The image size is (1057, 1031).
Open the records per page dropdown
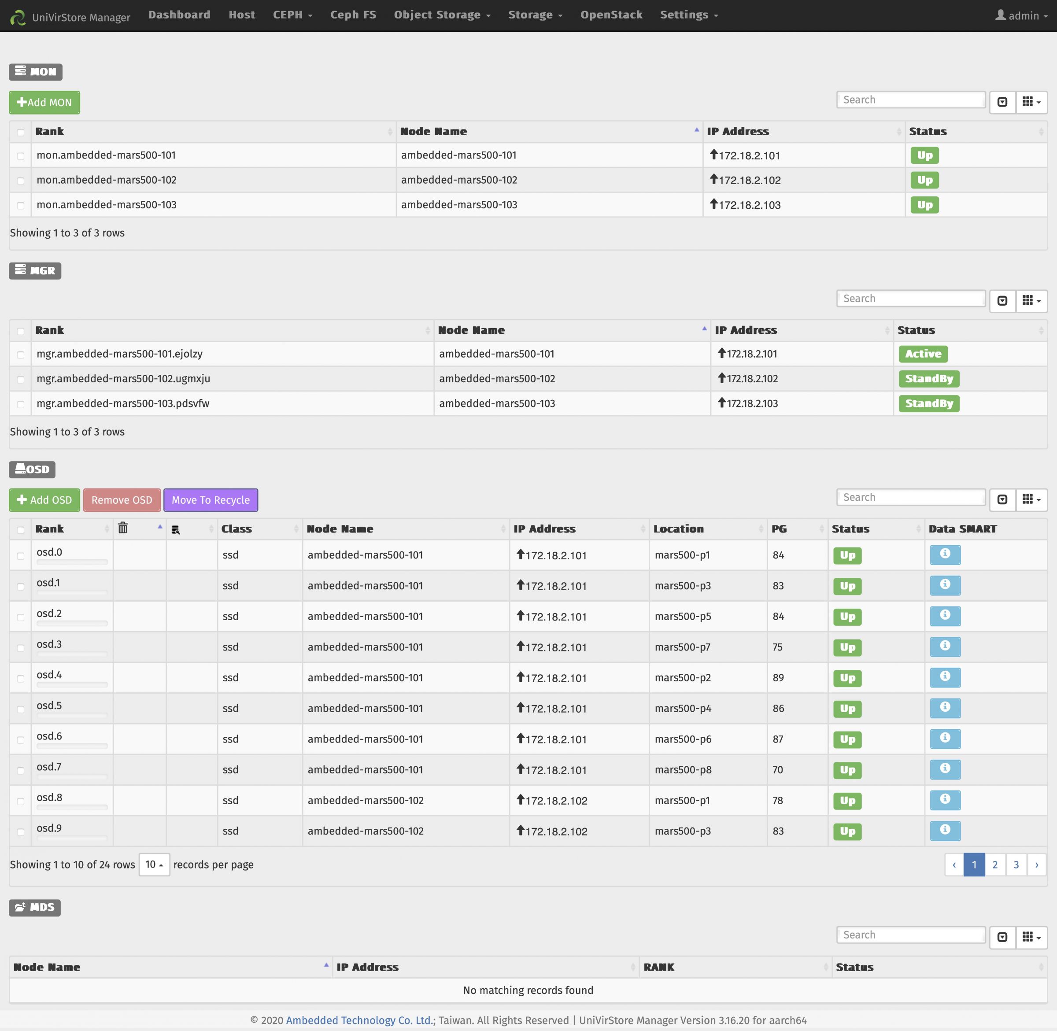[x=154, y=865]
